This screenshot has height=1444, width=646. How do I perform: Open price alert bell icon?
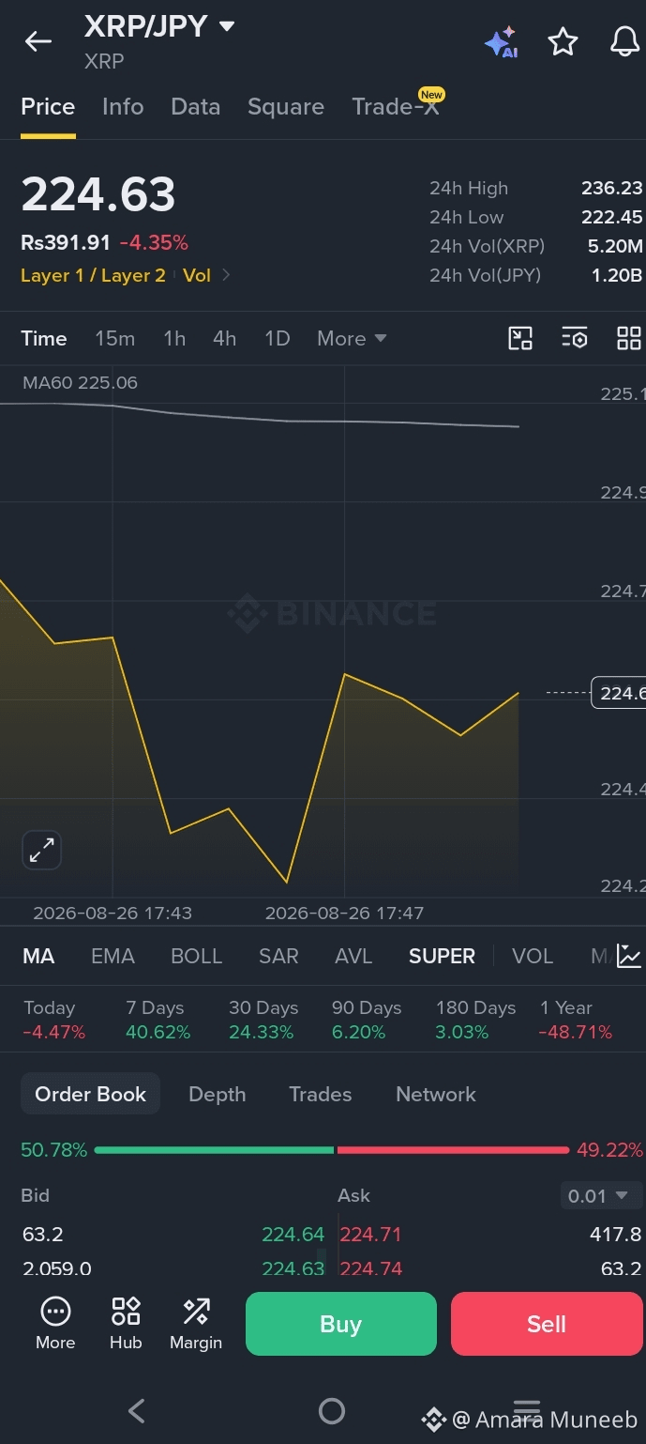[624, 41]
